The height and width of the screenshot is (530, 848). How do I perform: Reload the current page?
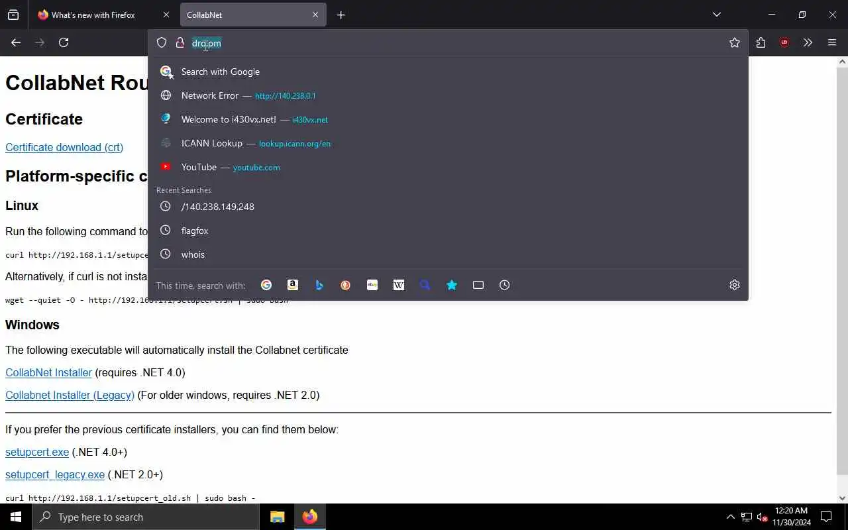click(x=64, y=42)
